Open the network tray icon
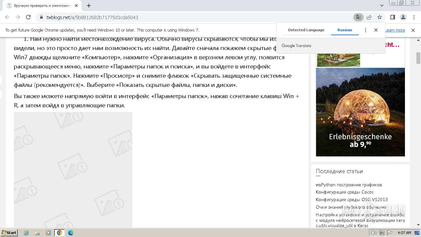The width and height of the screenshot is (421, 237). 382,233
